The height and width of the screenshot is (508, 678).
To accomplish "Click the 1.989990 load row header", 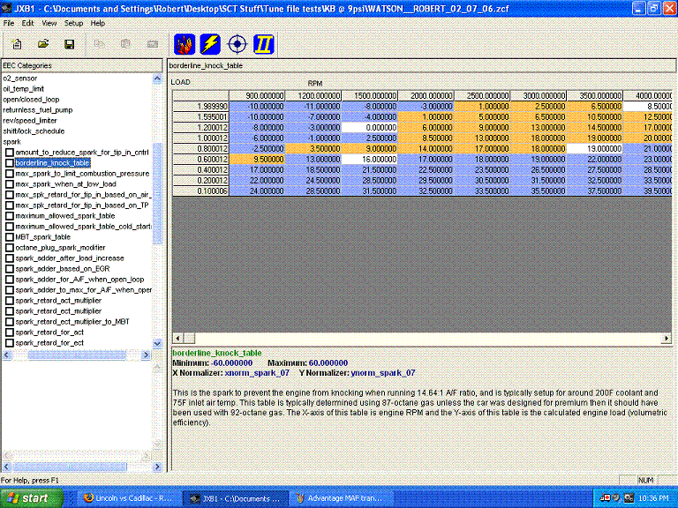I will (x=200, y=106).
